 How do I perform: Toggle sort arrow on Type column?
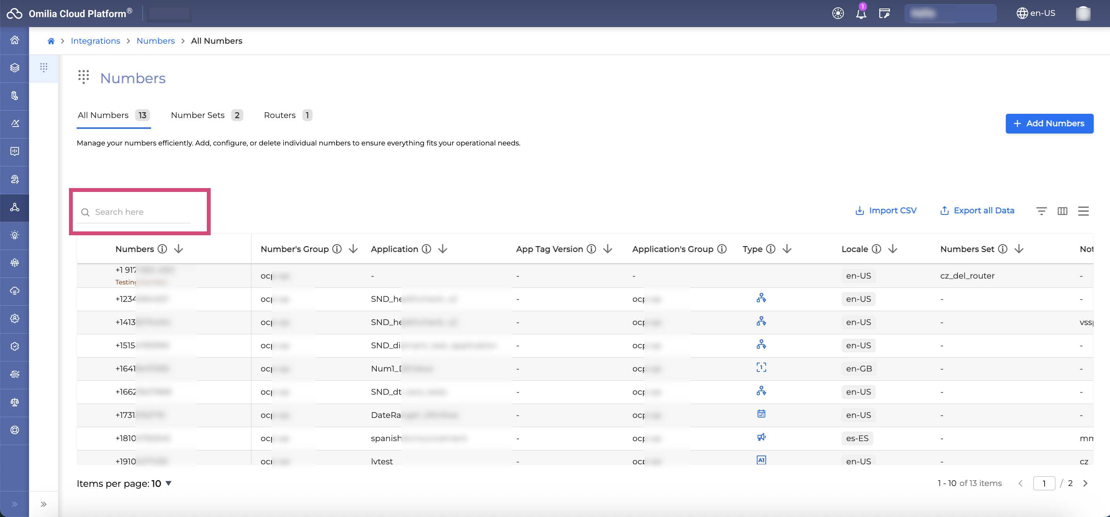[x=787, y=249]
